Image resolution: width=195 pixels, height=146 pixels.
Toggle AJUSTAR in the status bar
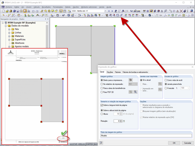(x=73, y=144)
